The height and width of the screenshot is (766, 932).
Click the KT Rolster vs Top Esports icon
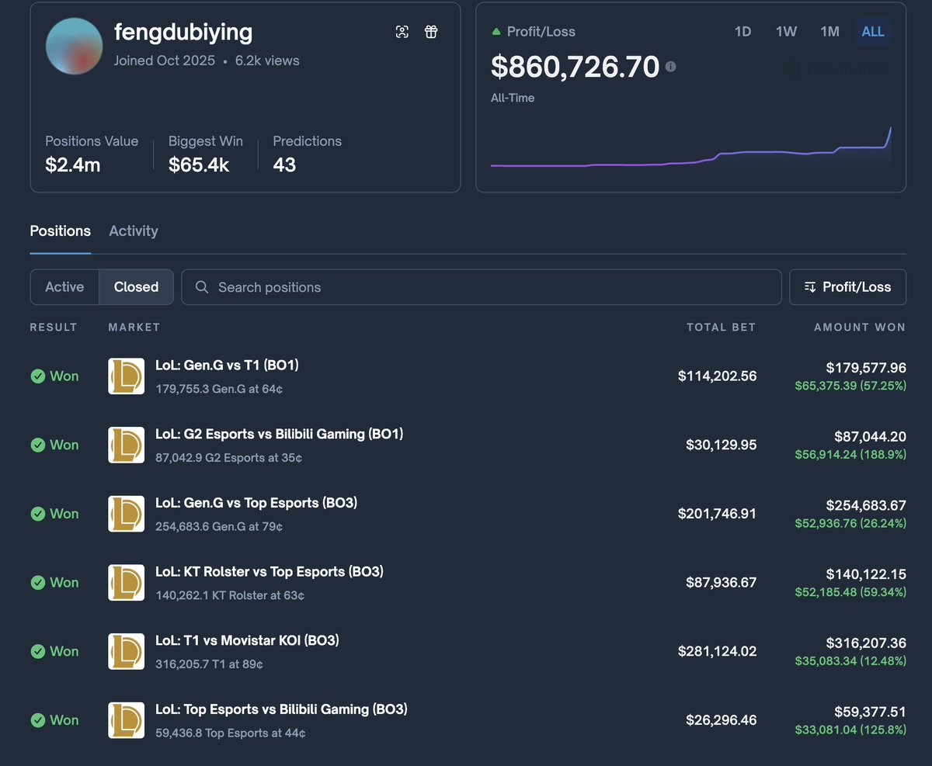(126, 582)
